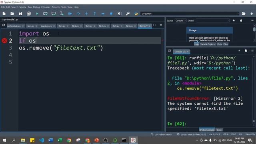This screenshot has width=256, height=144.
Task: Open the Help pane options menu
Action: (x=252, y=20)
